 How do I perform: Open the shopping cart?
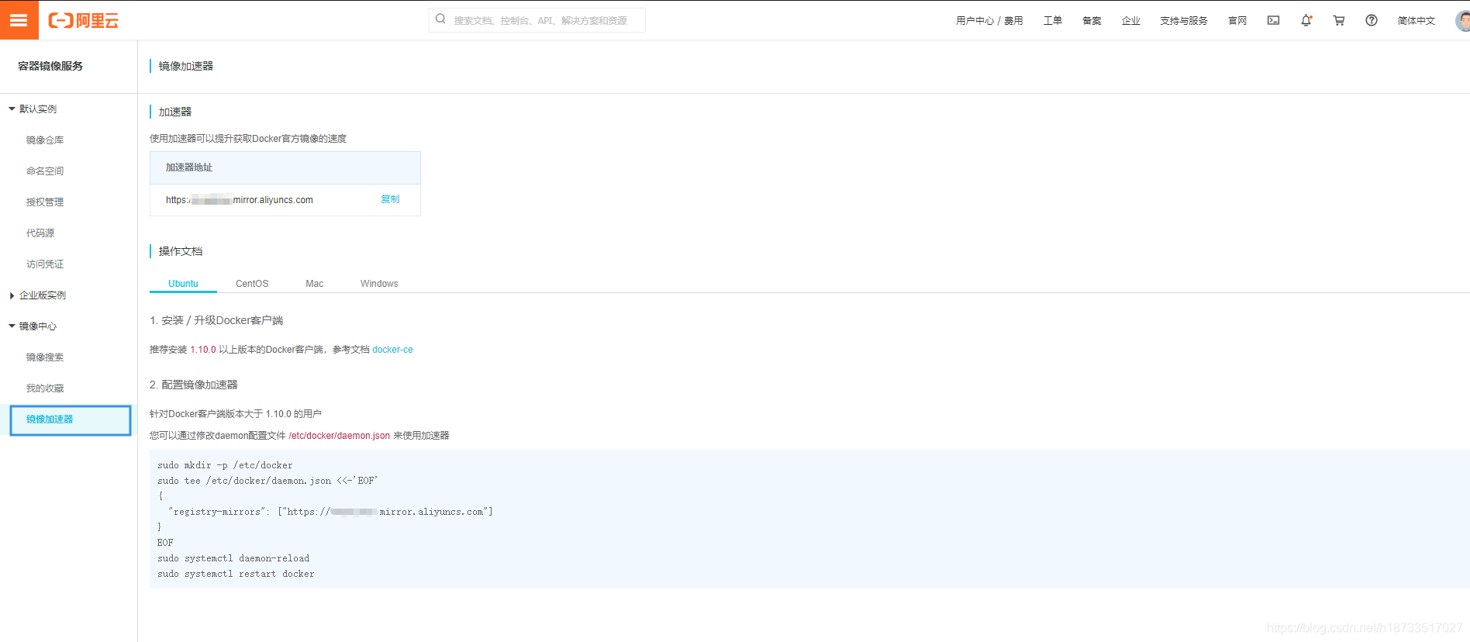point(1339,21)
